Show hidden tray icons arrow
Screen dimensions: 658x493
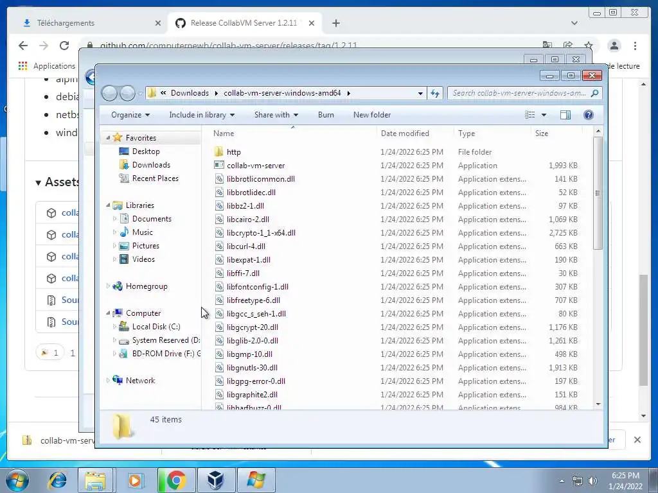pyautogui.click(x=562, y=481)
